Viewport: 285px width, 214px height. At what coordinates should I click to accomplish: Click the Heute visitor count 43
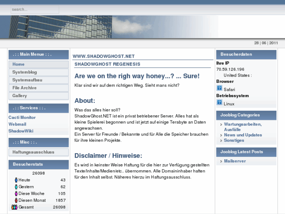point(63,180)
